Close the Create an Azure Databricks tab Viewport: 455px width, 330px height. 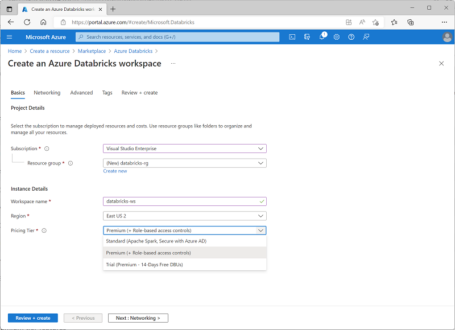point(101,9)
